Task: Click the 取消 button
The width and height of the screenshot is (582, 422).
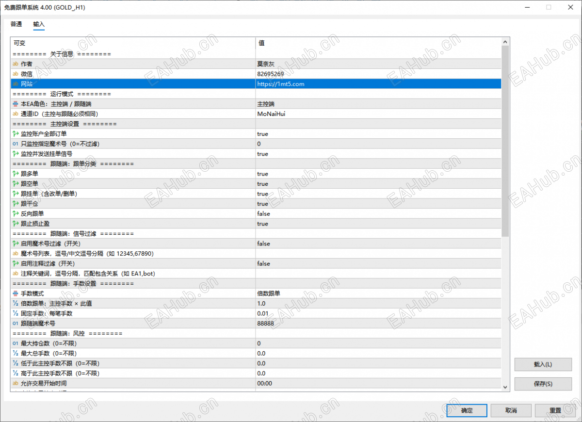Action: pos(511,410)
